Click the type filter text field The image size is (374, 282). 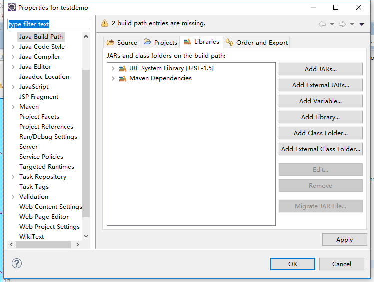point(49,24)
